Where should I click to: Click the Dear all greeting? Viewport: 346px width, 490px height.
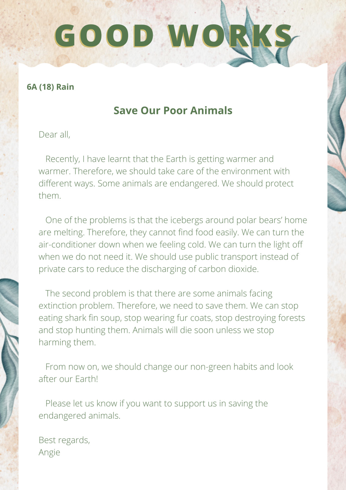pyautogui.click(x=54, y=134)
